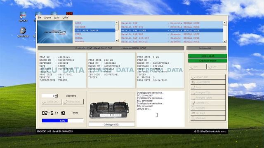Click brand list scroll up arrow
The height and width of the screenshot is (148, 264).
[117, 23]
